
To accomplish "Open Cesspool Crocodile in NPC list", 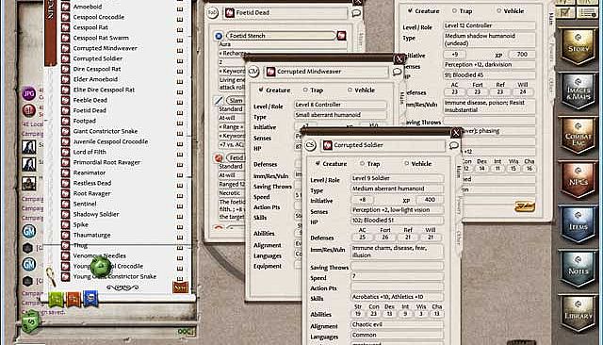I will tap(99, 17).
